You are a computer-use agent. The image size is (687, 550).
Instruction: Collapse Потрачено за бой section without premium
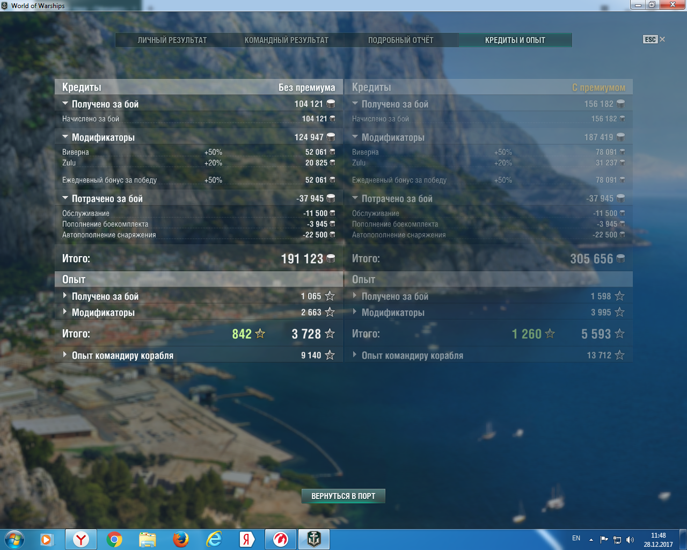(x=65, y=198)
